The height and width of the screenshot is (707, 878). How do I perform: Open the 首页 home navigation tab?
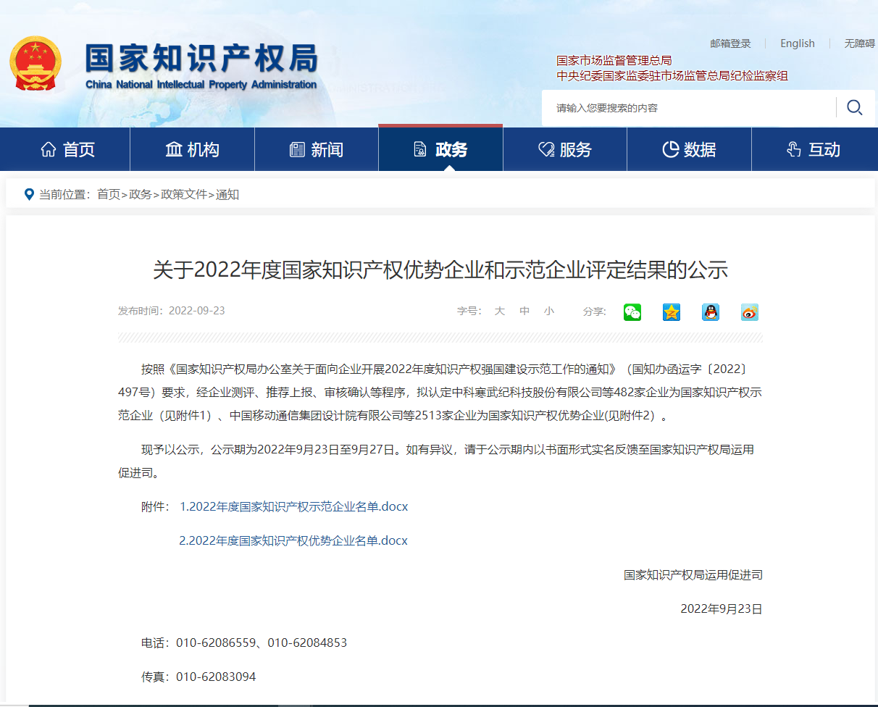coord(68,150)
